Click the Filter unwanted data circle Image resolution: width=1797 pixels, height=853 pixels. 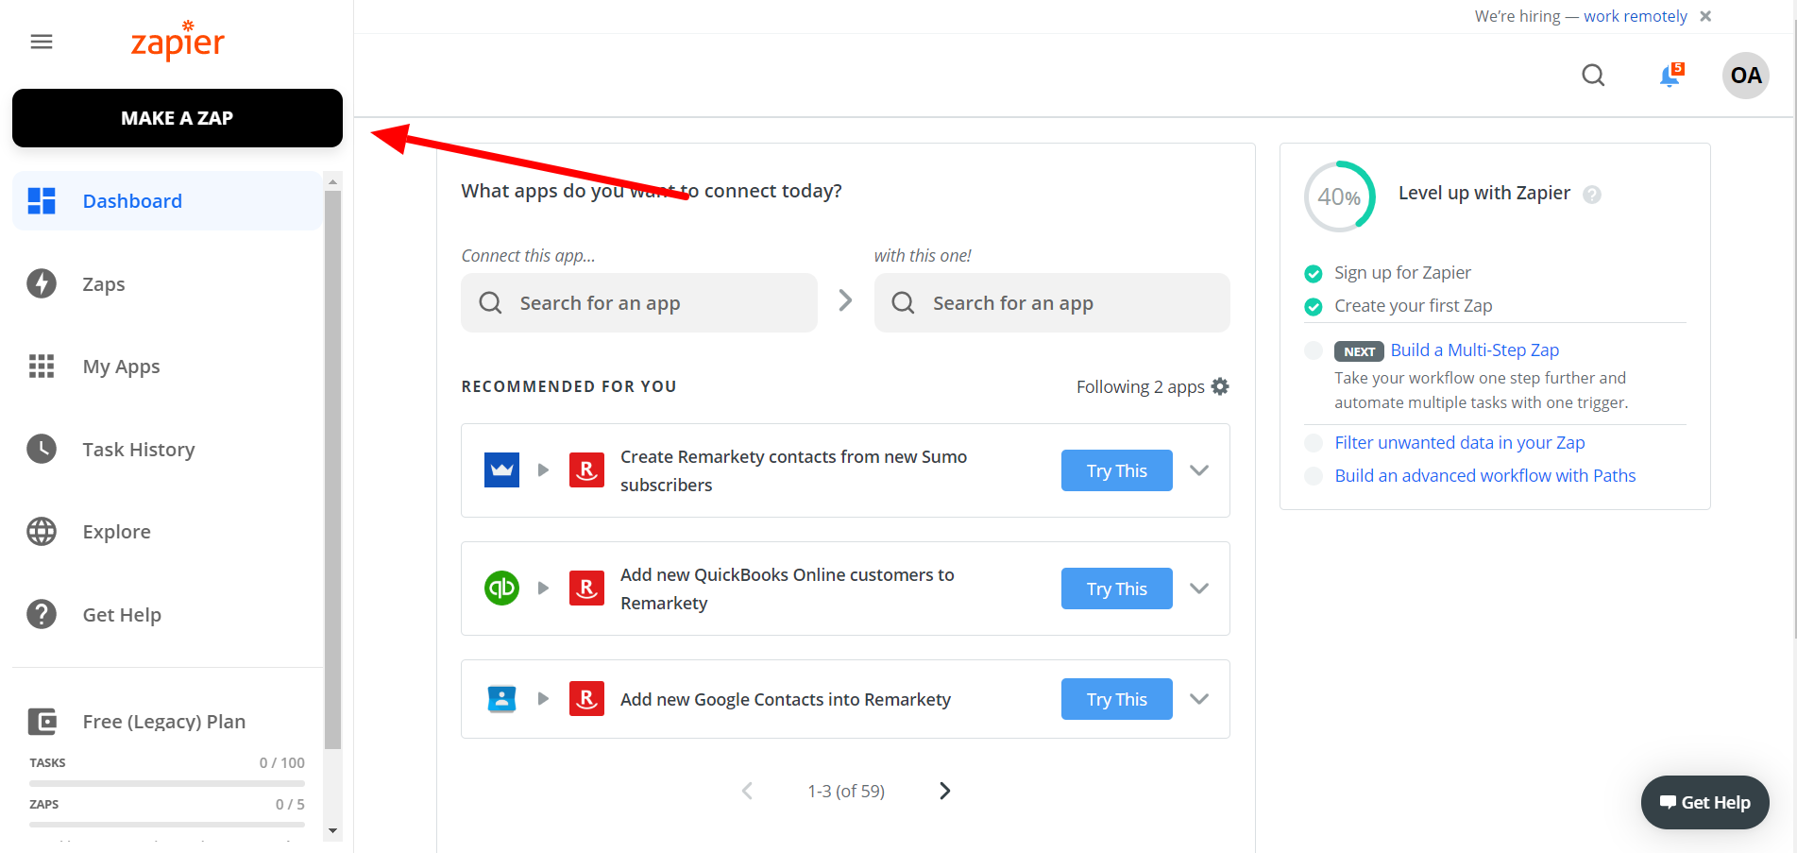point(1314,444)
